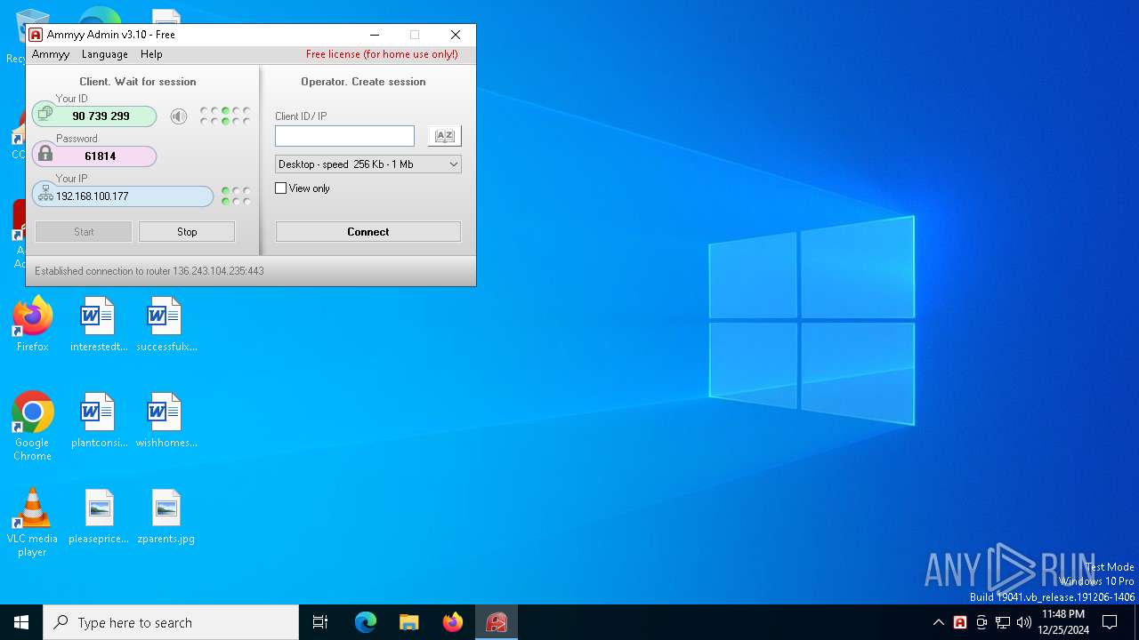Open the successfulx Word document
The image size is (1139, 640).
166,324
